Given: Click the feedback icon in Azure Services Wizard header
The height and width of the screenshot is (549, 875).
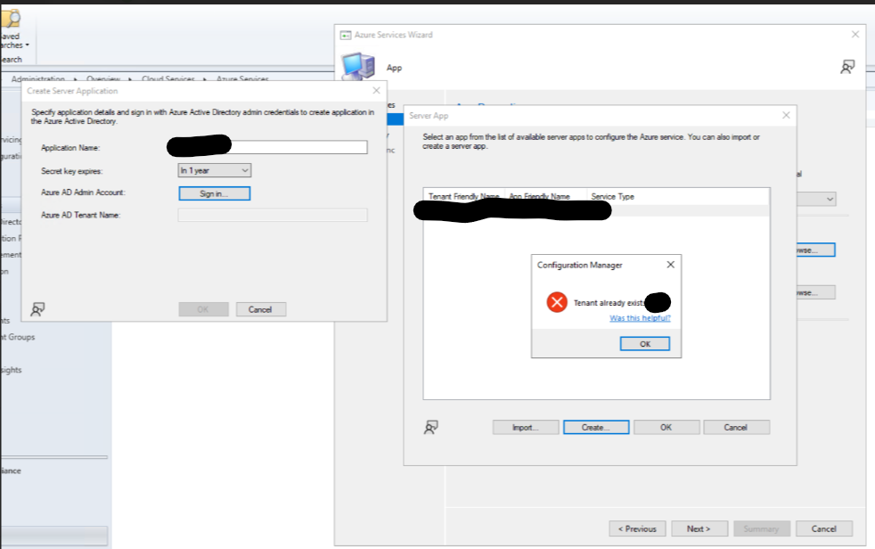Looking at the screenshot, I should click(x=847, y=67).
